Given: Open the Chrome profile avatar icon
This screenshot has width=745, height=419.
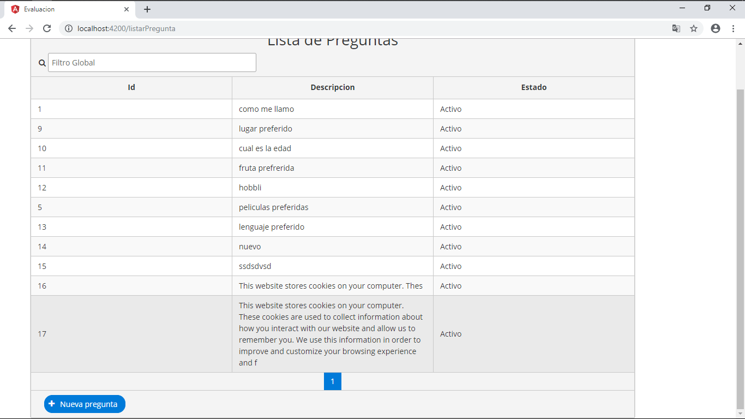Looking at the screenshot, I should coord(716,28).
